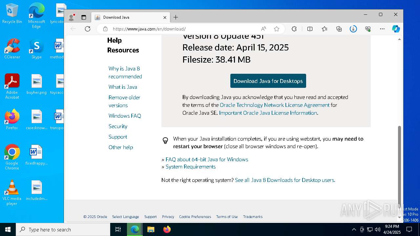
Task: Open Remove older versions link
Action: coord(124,101)
